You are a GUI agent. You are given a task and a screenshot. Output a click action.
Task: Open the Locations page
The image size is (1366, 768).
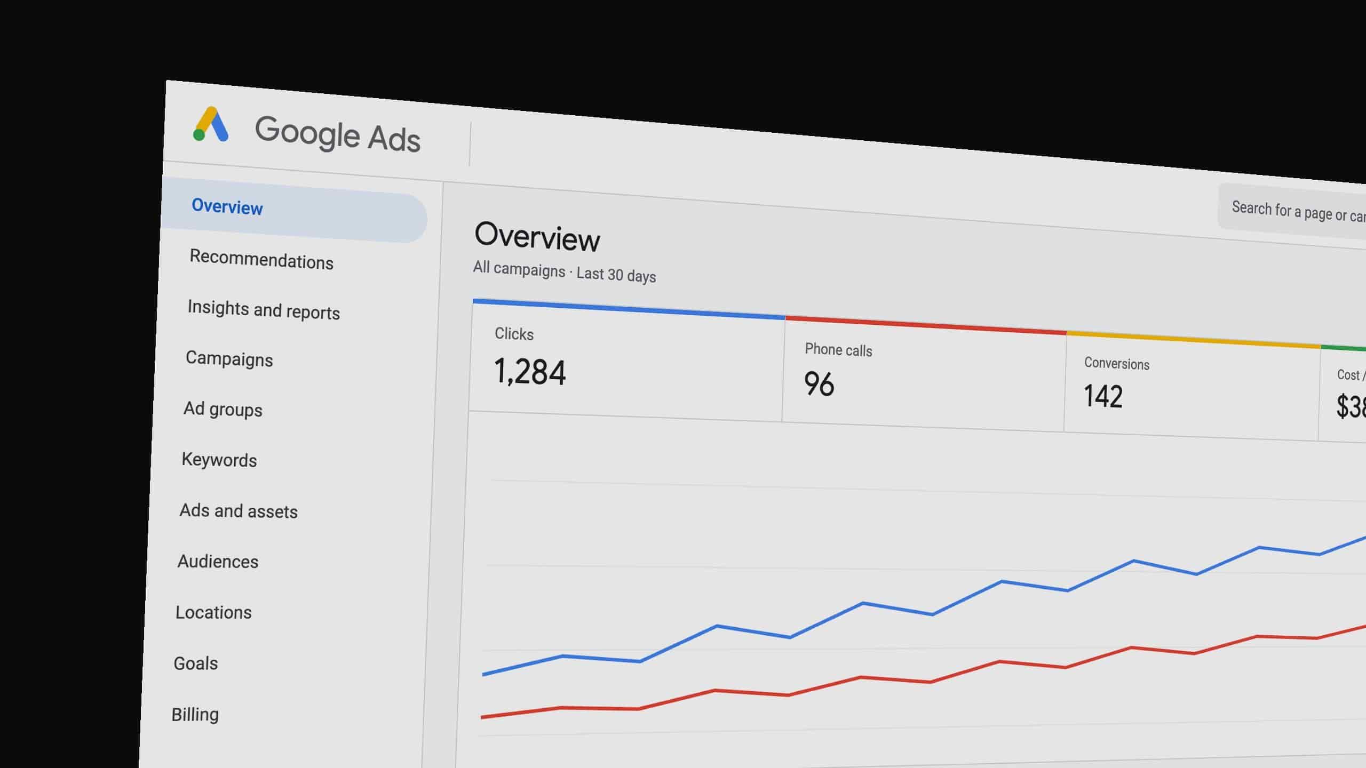tap(213, 612)
